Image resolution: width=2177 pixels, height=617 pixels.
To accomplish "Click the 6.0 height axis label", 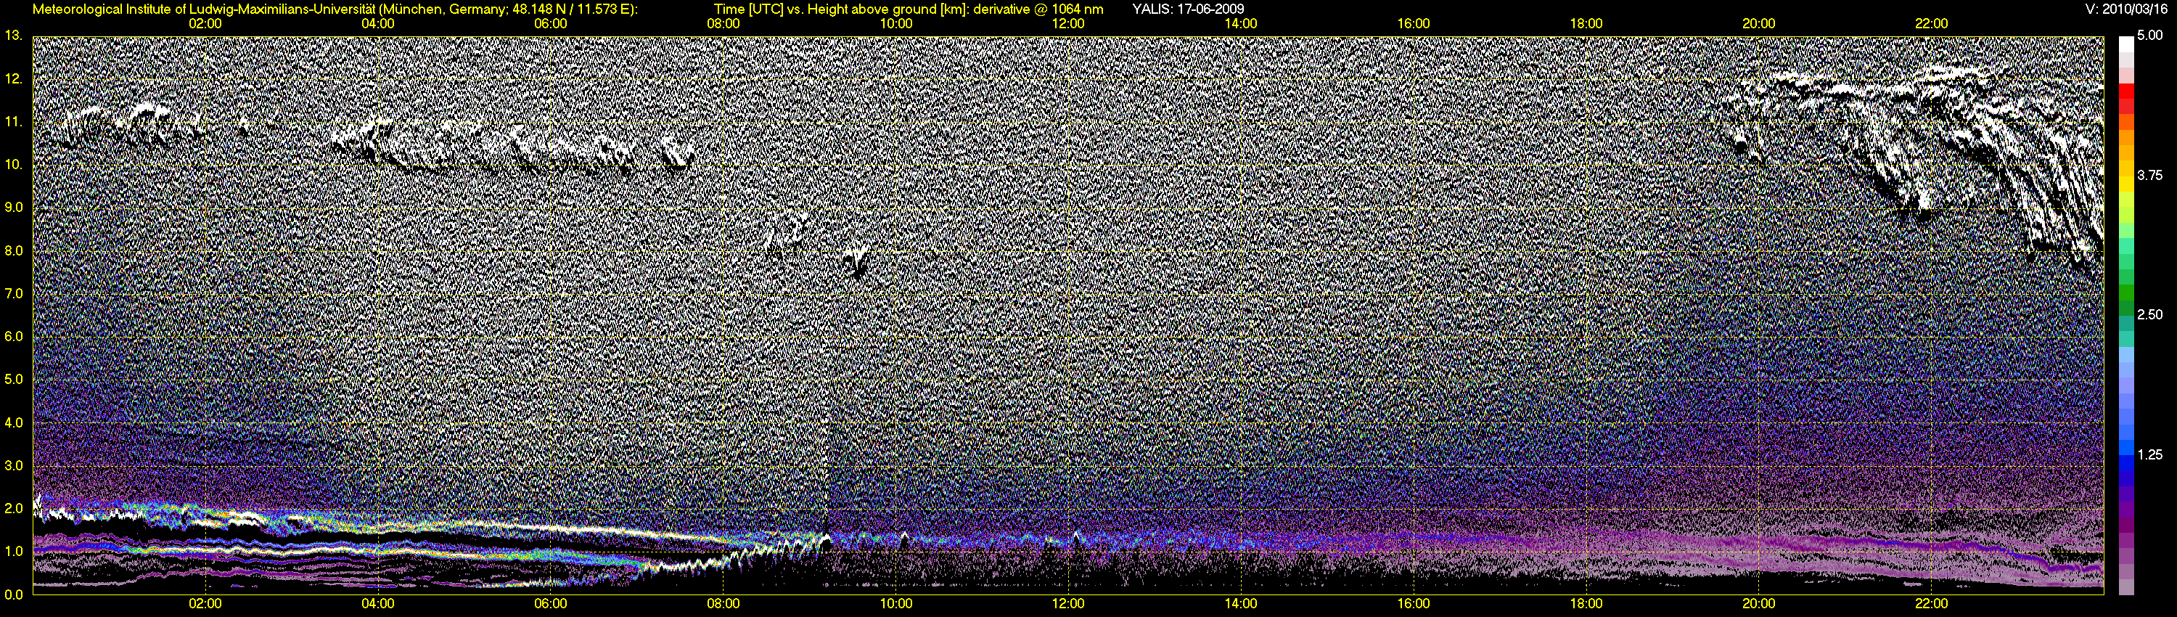I will pos(12,336).
